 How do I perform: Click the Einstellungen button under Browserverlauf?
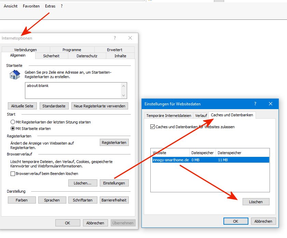[114, 183]
